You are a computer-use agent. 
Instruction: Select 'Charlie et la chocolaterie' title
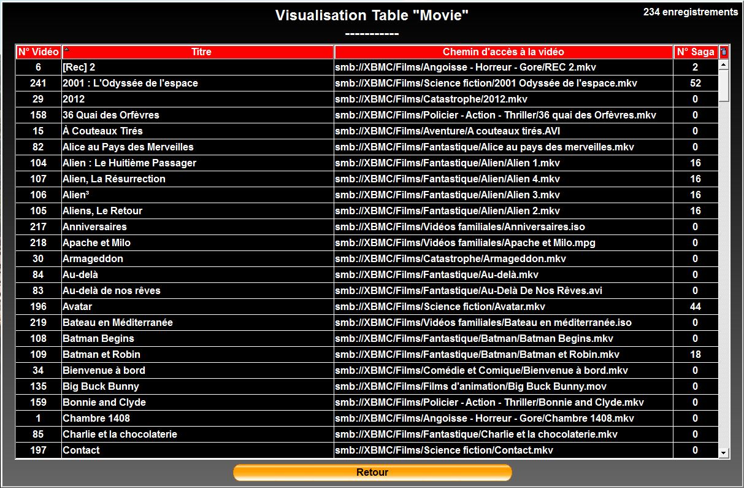point(120,434)
